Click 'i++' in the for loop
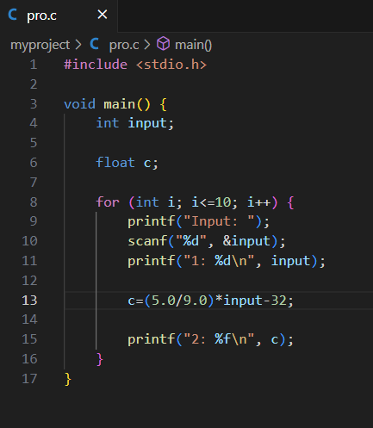Viewport: 373px width, 428px height. [x=258, y=202]
